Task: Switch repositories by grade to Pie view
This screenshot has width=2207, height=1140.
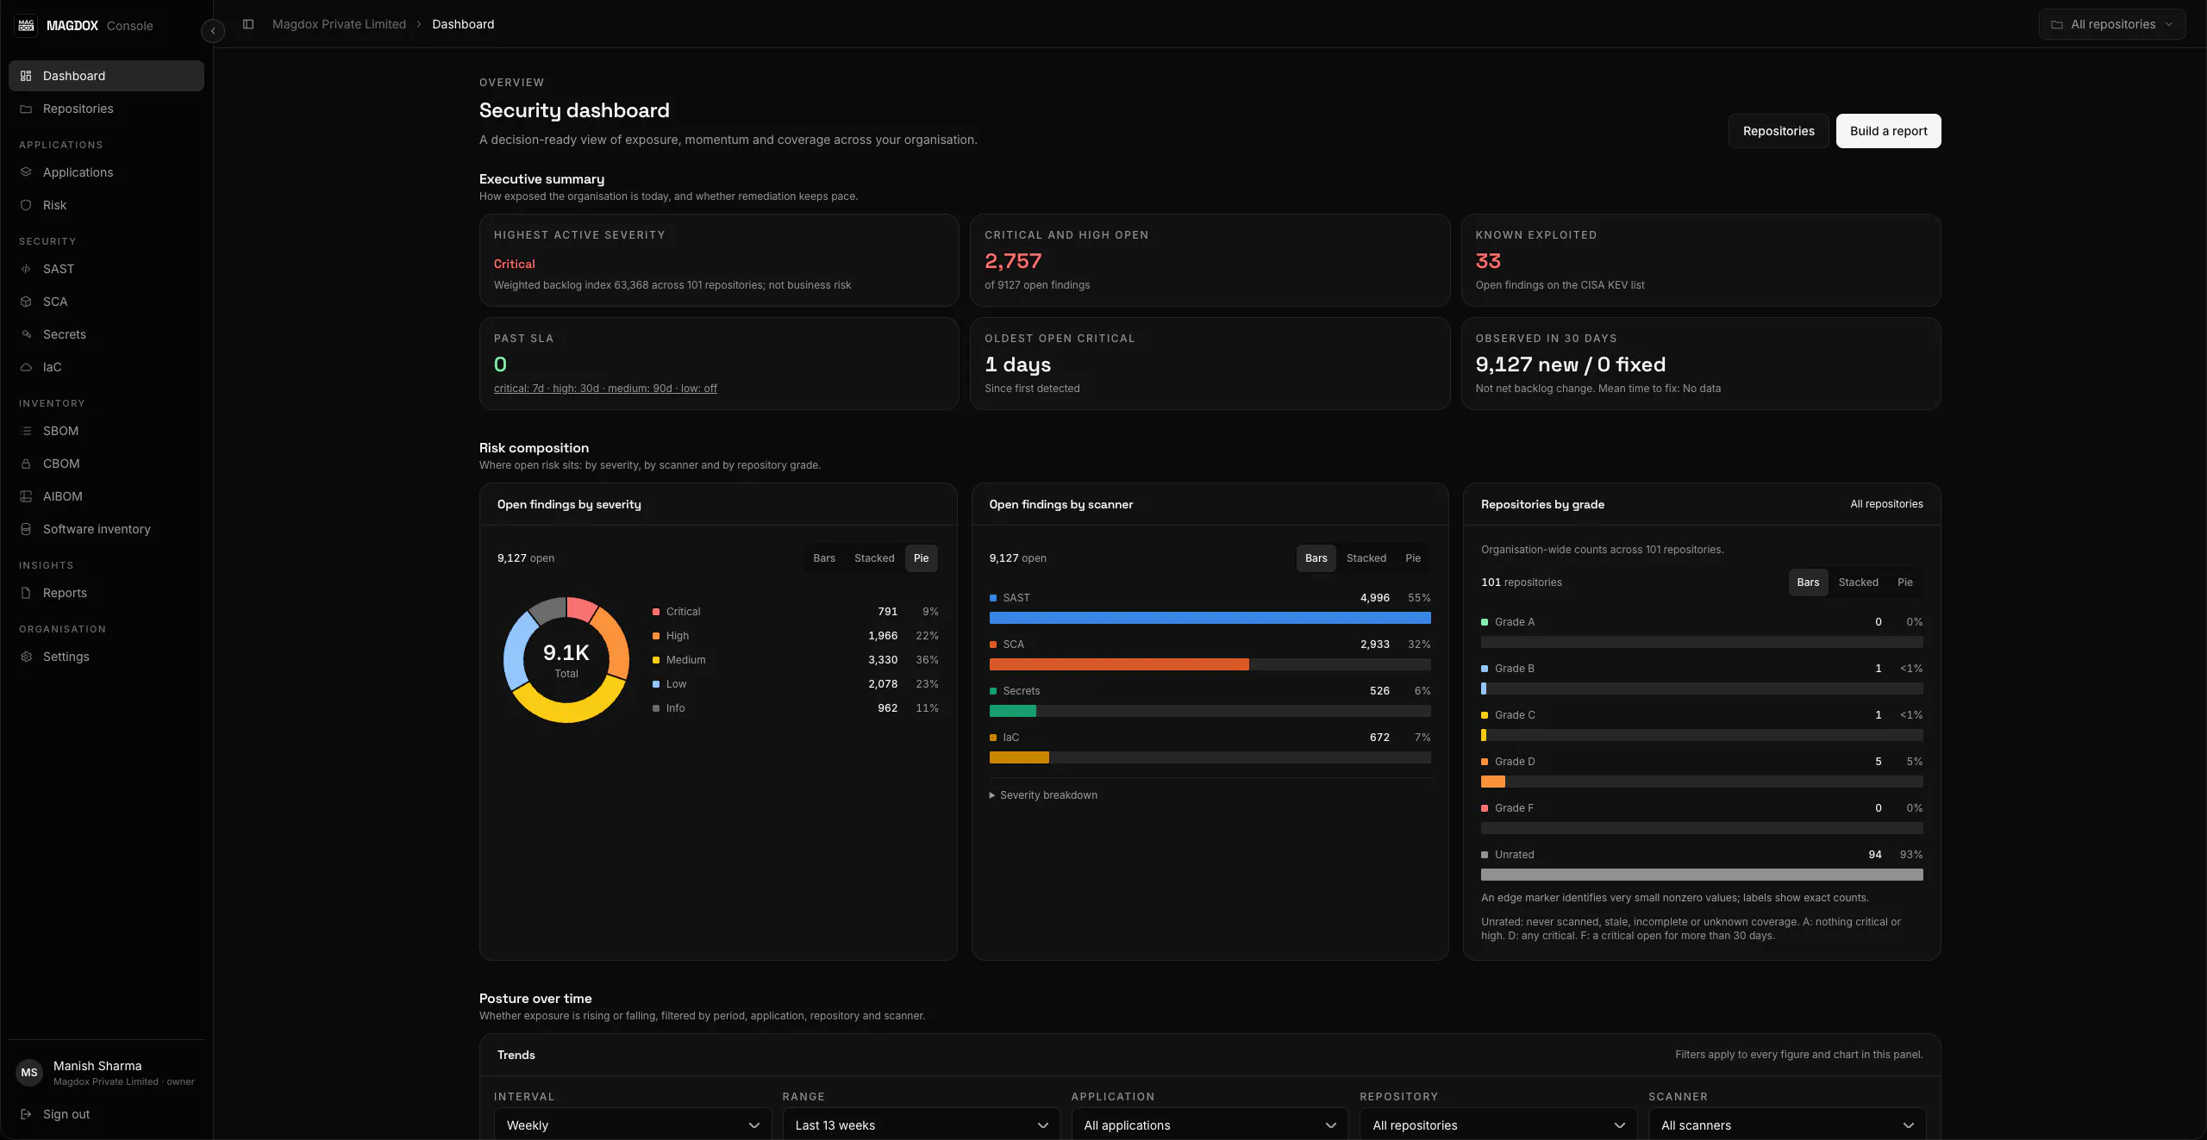Action: point(1905,582)
